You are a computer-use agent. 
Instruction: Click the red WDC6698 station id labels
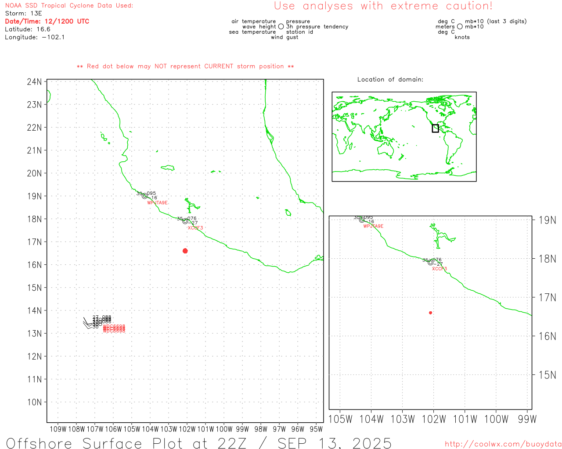click(x=114, y=328)
